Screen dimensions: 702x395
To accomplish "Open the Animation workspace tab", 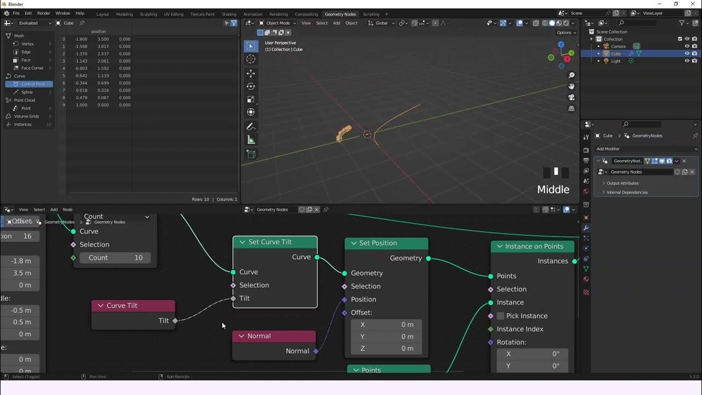I will 253,14.
